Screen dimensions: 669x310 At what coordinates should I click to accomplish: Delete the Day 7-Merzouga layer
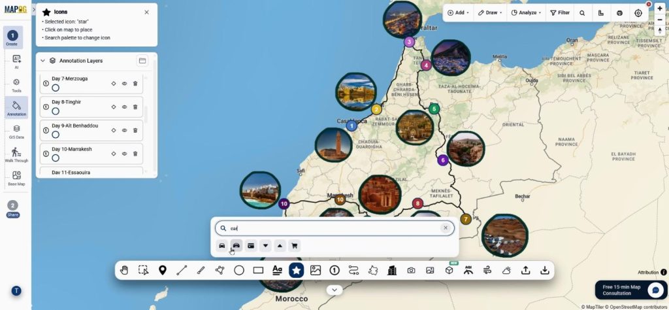point(135,84)
